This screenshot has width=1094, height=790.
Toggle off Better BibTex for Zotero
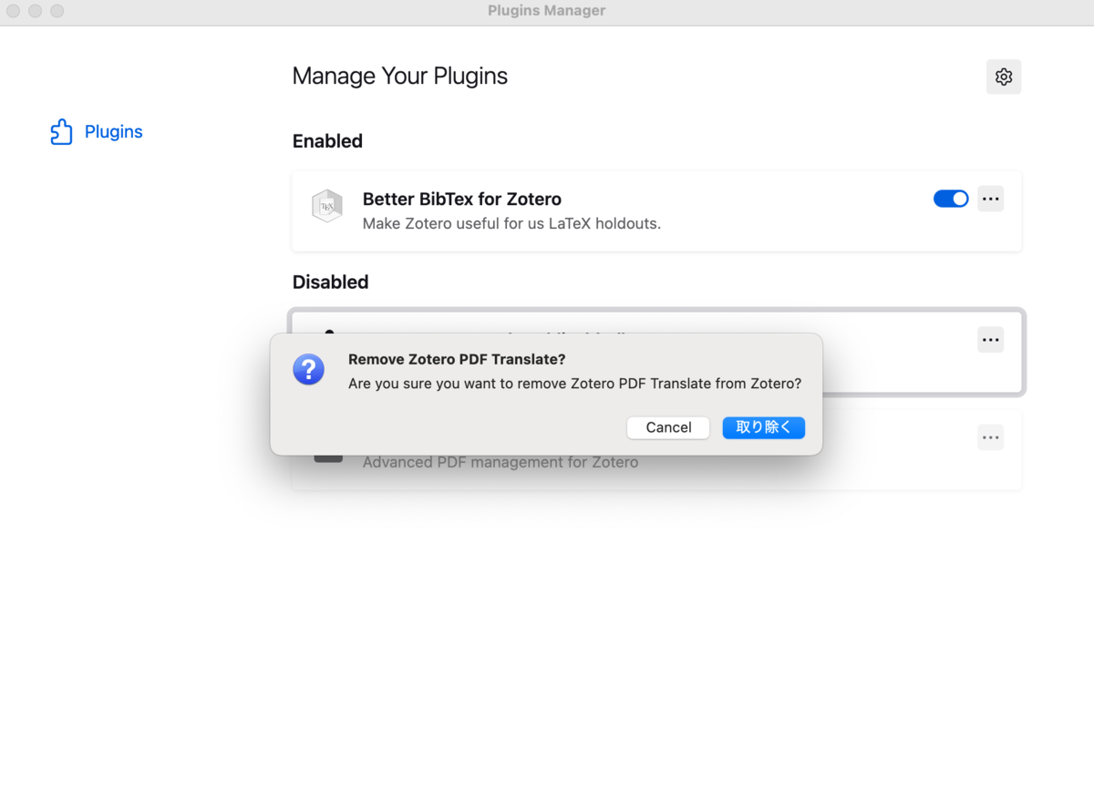tap(951, 199)
